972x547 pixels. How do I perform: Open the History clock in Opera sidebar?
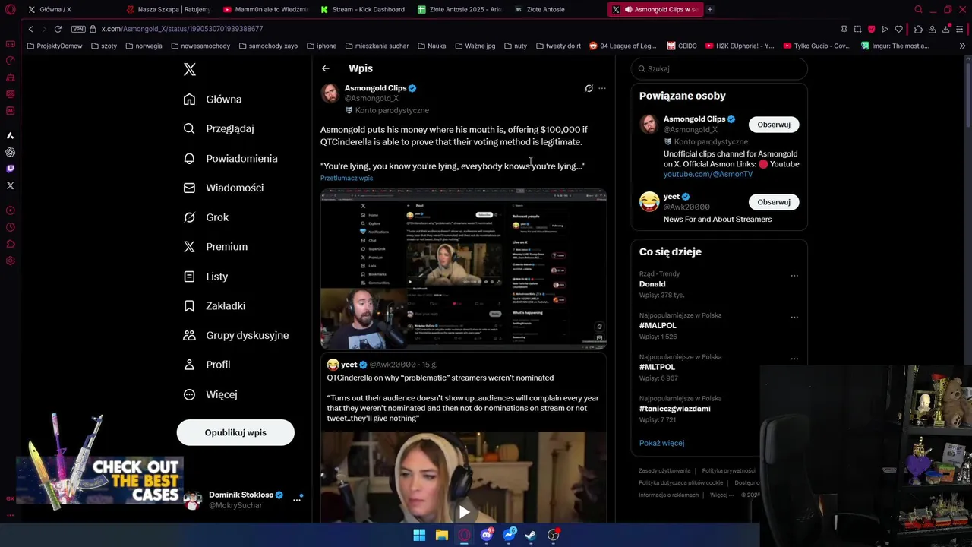tap(10, 227)
